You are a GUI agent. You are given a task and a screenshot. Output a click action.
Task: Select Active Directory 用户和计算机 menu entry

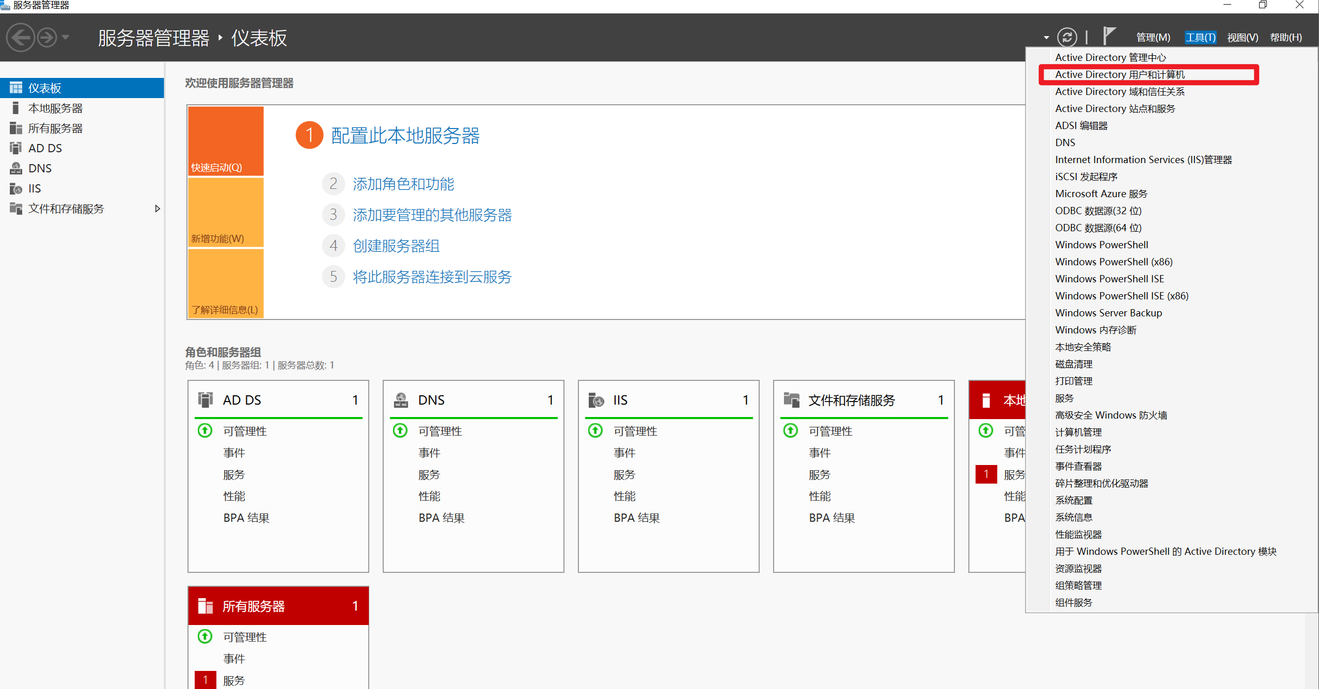pos(1120,74)
